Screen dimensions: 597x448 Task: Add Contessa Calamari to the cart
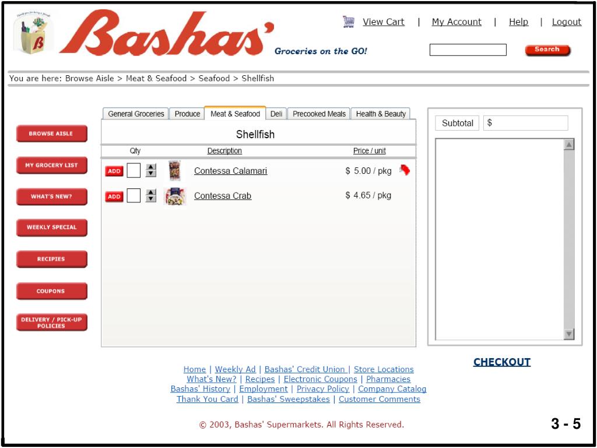[x=114, y=171]
